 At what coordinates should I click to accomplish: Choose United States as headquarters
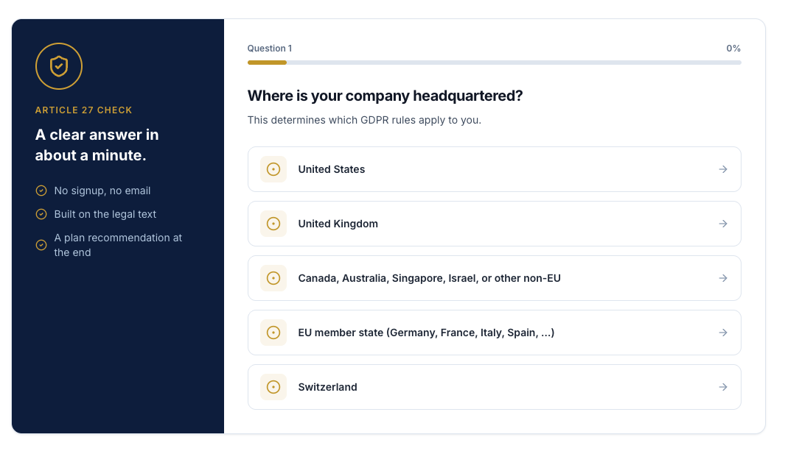click(x=494, y=169)
